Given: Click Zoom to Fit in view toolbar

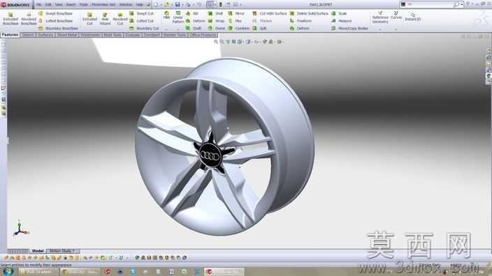Looking at the screenshot, I should (215, 42).
